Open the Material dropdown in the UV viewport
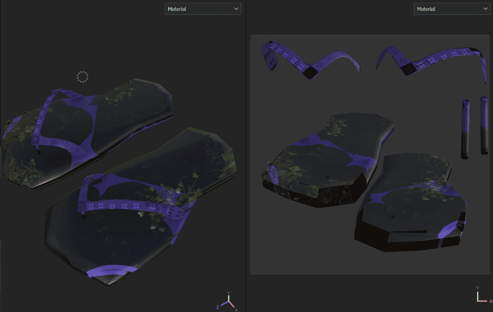The image size is (493, 312). point(452,9)
